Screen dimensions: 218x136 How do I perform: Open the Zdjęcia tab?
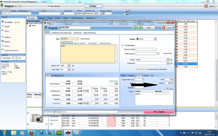[124, 76]
